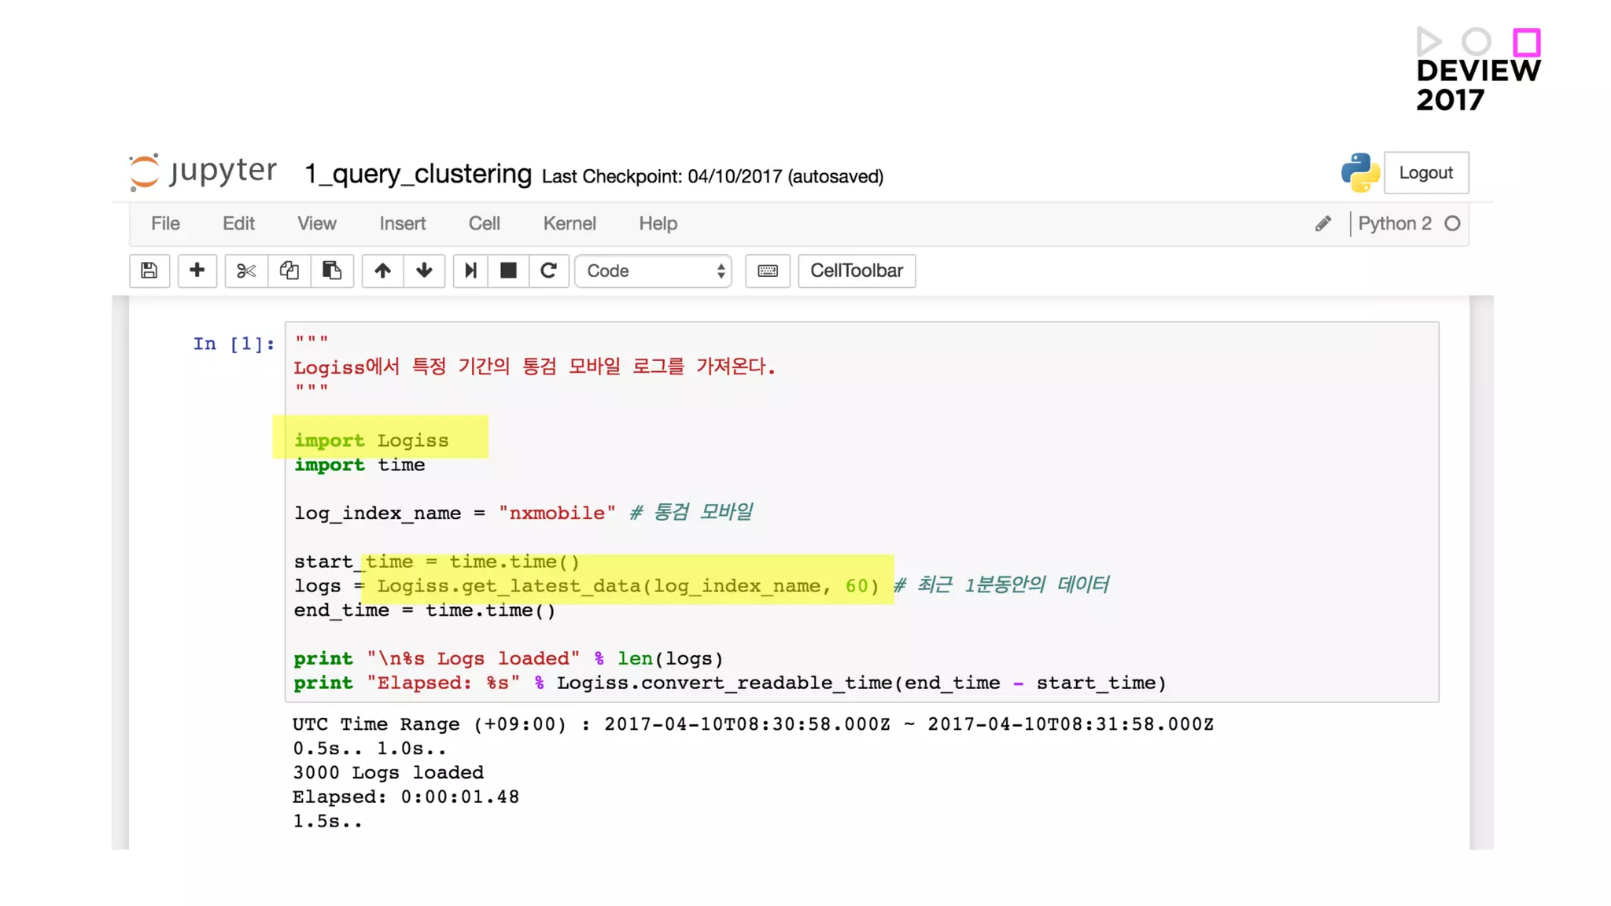Cut selected cells with scissors icon

[x=246, y=271]
